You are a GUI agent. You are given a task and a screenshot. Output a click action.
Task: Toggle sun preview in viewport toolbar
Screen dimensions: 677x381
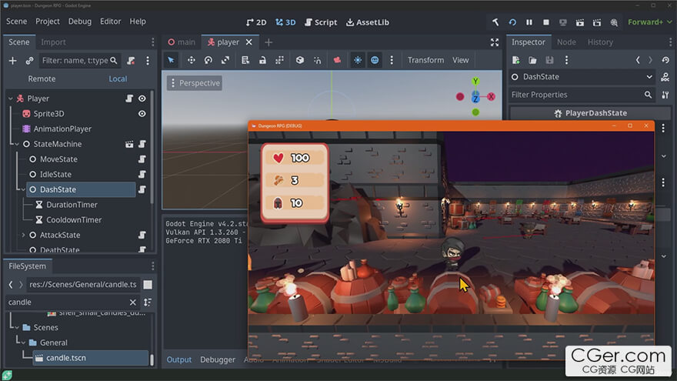tap(358, 60)
